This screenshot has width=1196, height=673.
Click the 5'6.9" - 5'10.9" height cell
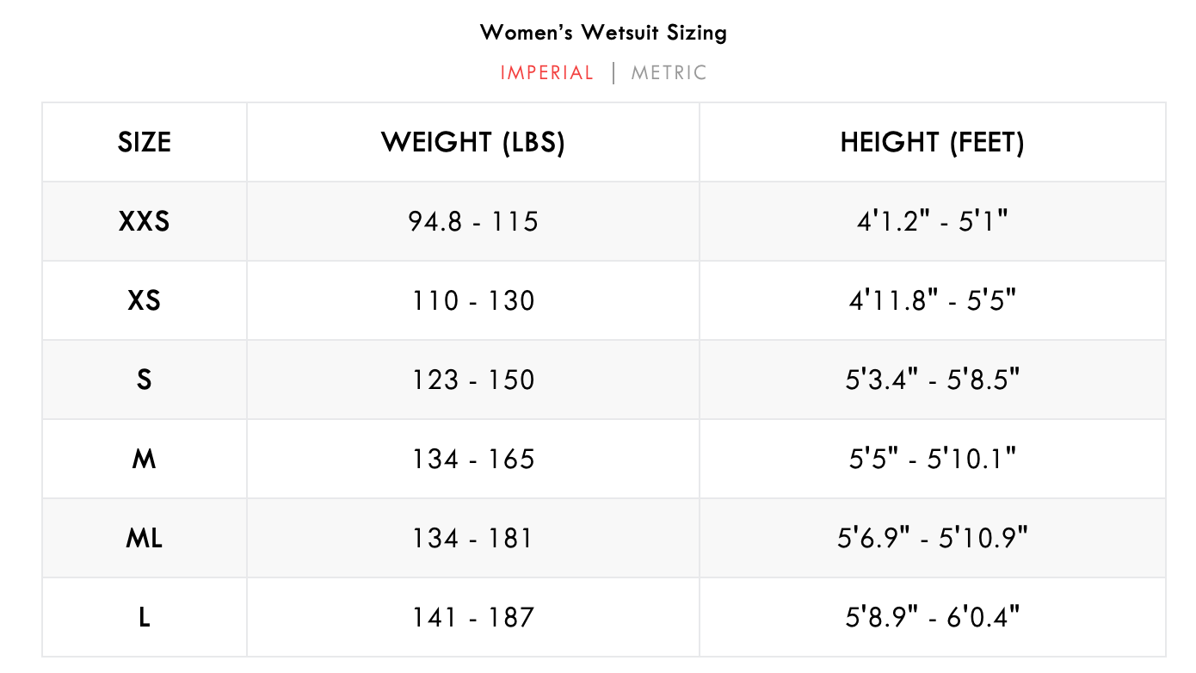point(932,538)
